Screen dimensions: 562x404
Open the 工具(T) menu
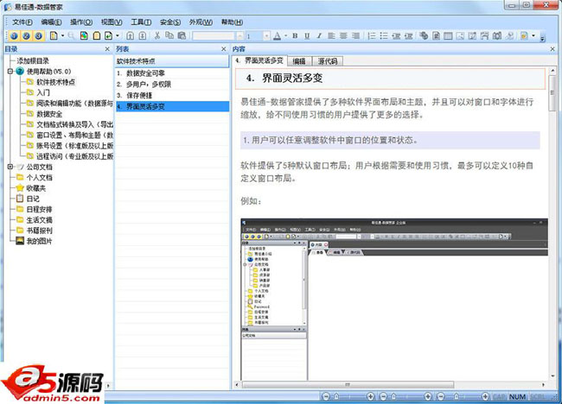(x=141, y=22)
